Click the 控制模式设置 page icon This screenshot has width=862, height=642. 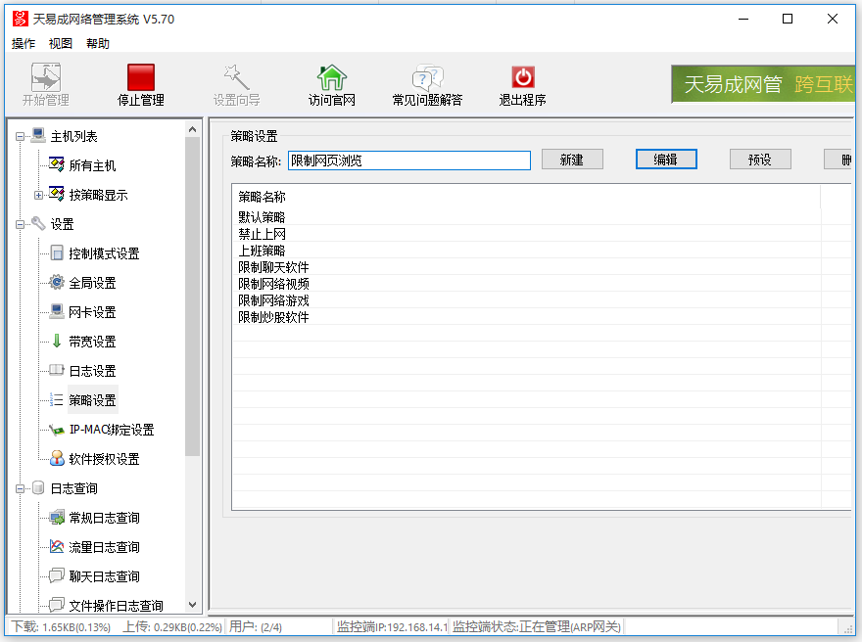tap(57, 252)
